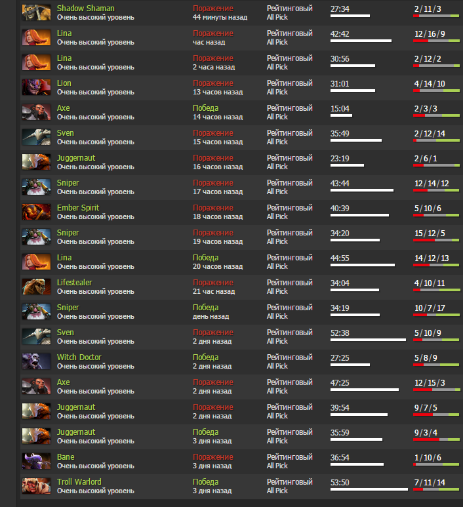Click the 53:50 match duration bar
The width and height of the screenshot is (463, 507).
coord(369,489)
